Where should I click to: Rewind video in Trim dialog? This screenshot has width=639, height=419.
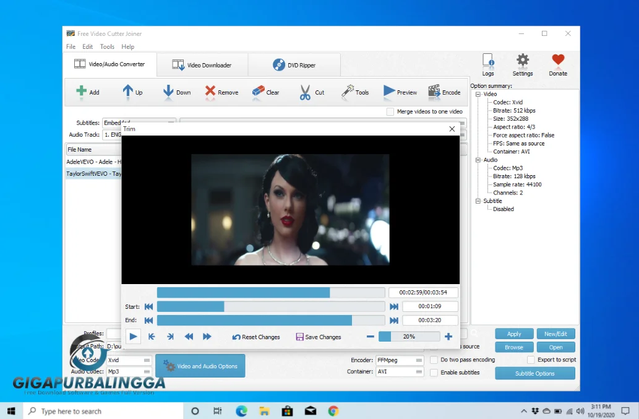pos(189,337)
